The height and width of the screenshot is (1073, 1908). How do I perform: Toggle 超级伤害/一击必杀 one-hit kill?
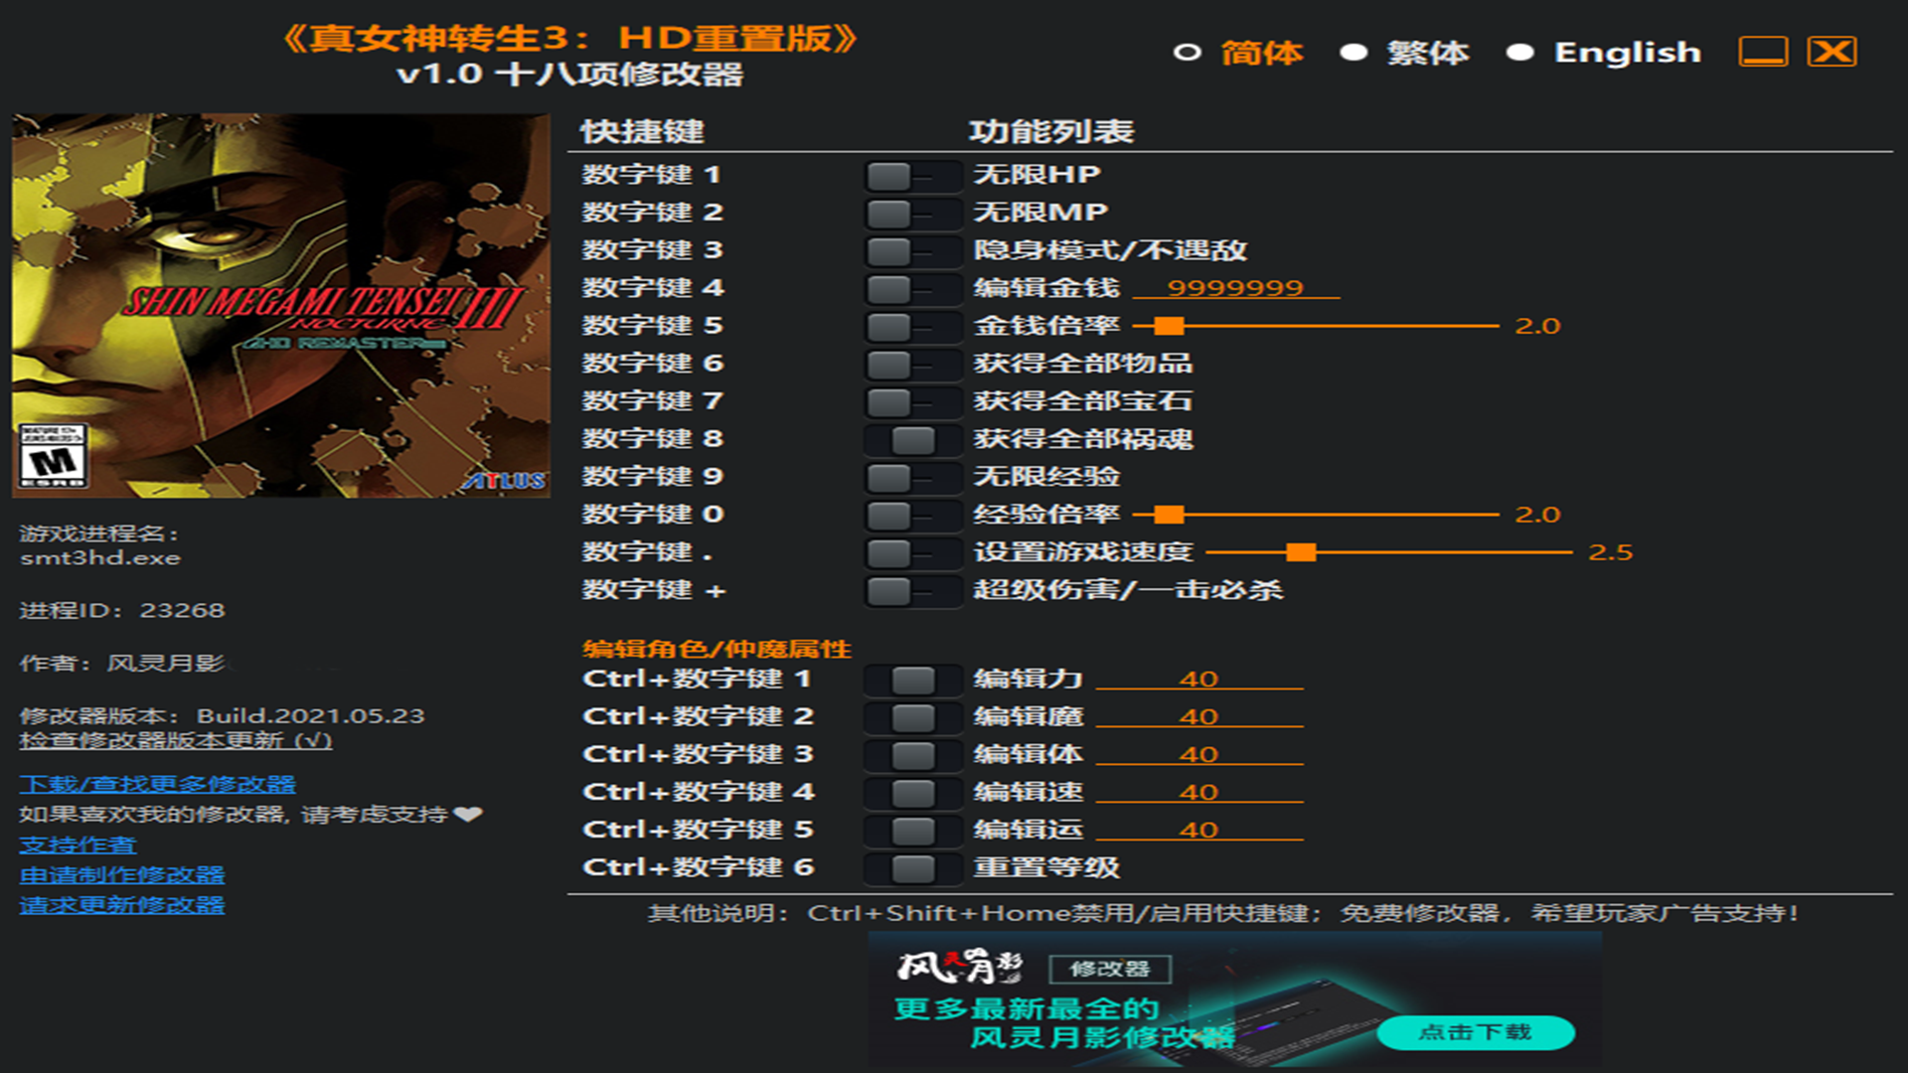tap(908, 588)
